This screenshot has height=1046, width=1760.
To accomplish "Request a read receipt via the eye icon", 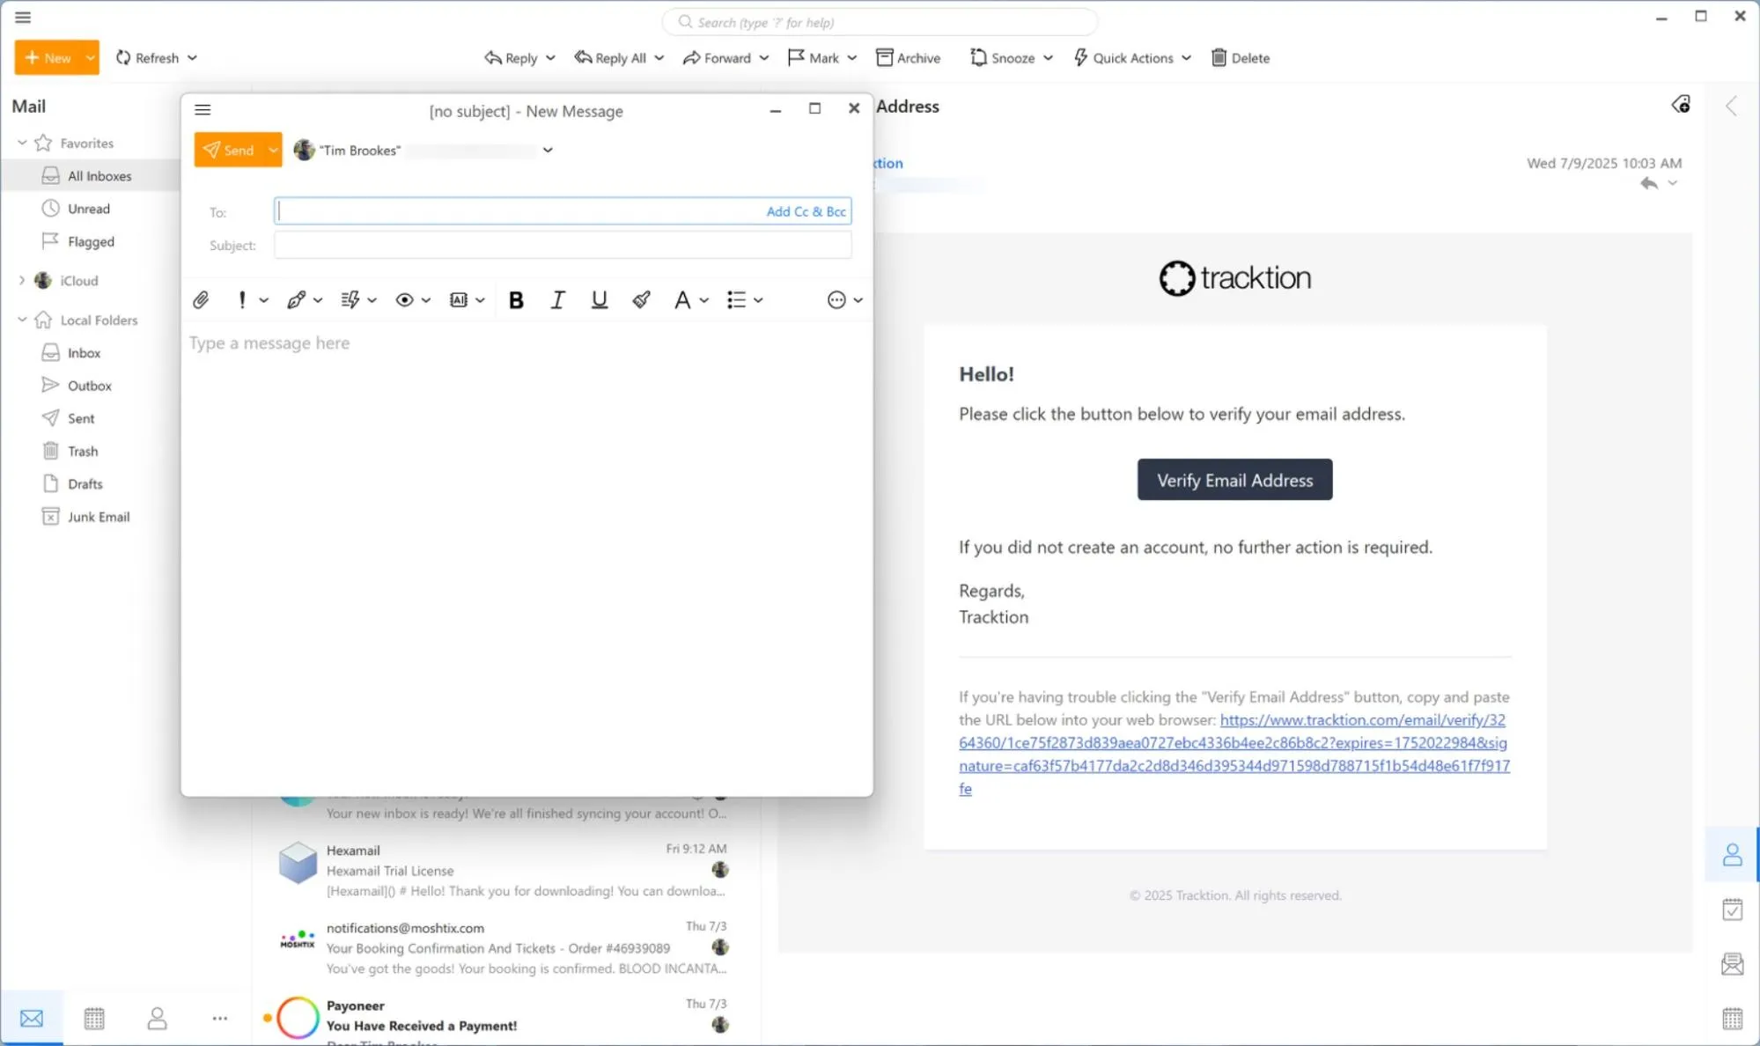I will point(406,299).
